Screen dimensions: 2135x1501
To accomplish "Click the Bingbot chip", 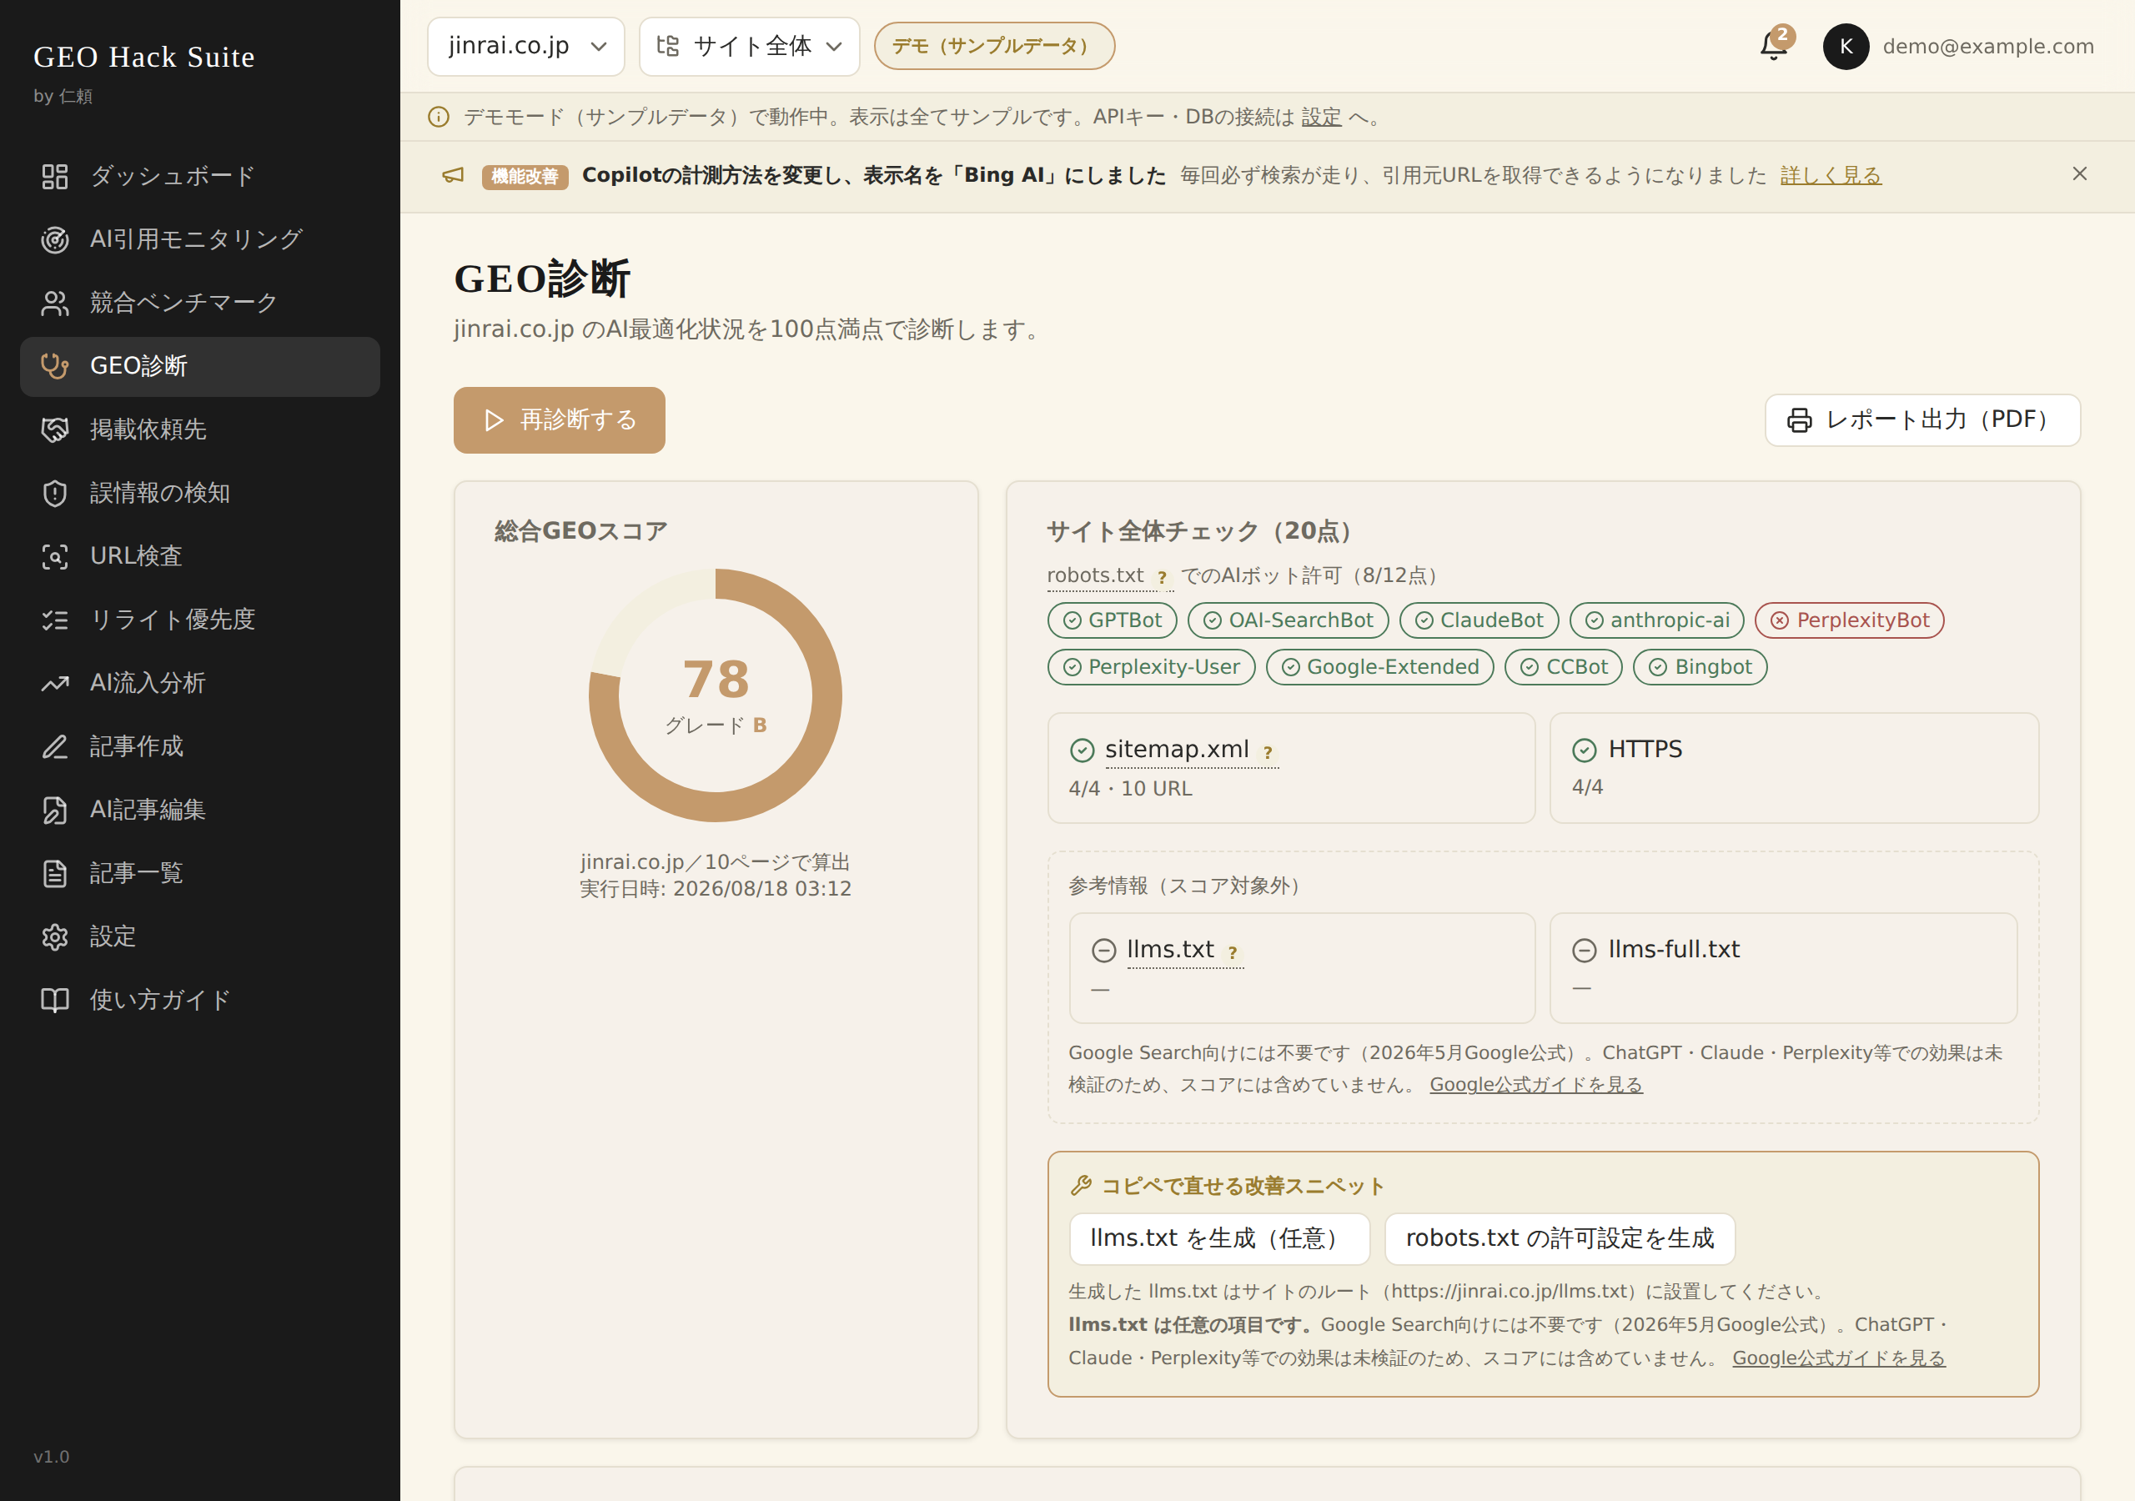I will coord(1700,667).
